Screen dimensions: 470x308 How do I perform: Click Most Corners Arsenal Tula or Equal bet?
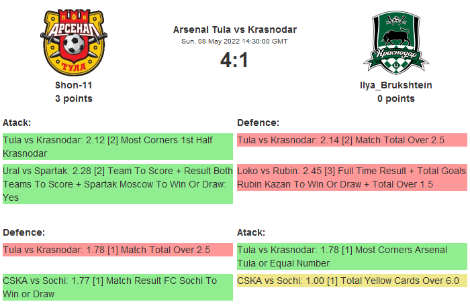(351, 256)
